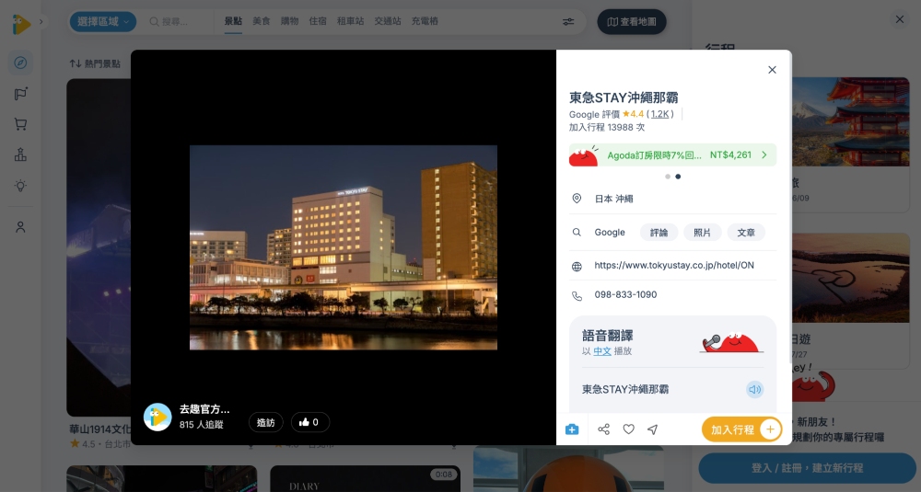Click the thumbs-up like button
This screenshot has width=921, height=492.
309,422
